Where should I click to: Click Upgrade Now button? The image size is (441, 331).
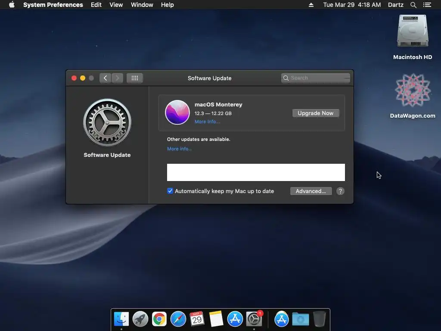click(315, 113)
